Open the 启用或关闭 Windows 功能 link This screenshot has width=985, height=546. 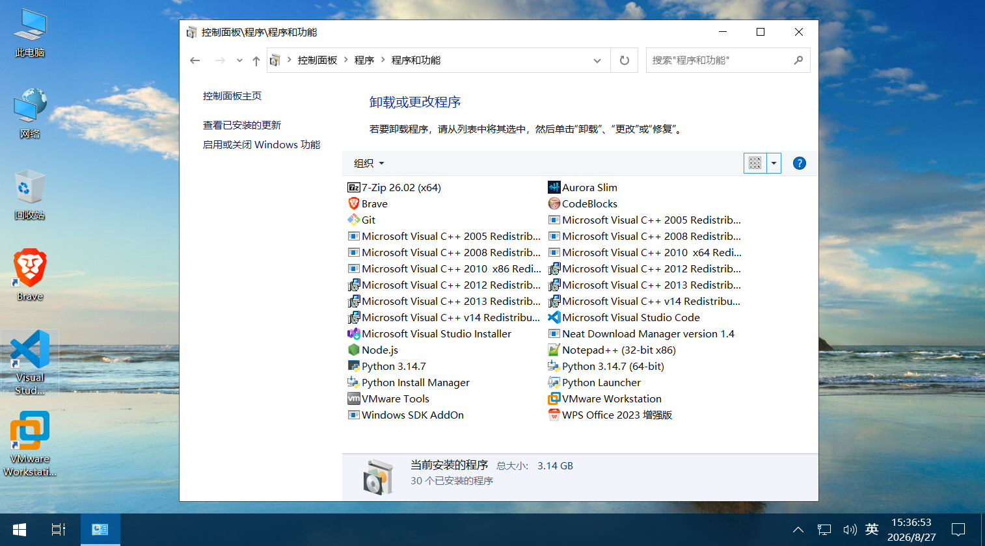[x=262, y=144]
